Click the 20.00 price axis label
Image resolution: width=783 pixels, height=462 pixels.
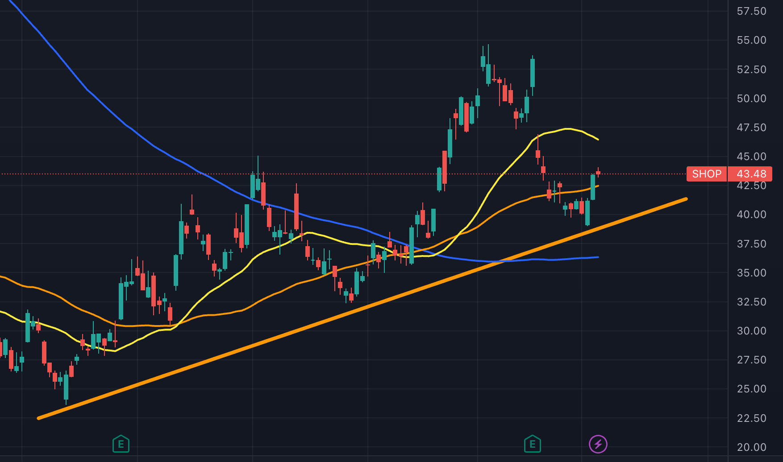coord(751,447)
